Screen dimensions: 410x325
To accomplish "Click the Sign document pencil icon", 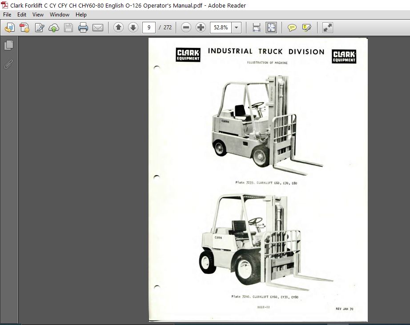I will (x=39, y=28).
